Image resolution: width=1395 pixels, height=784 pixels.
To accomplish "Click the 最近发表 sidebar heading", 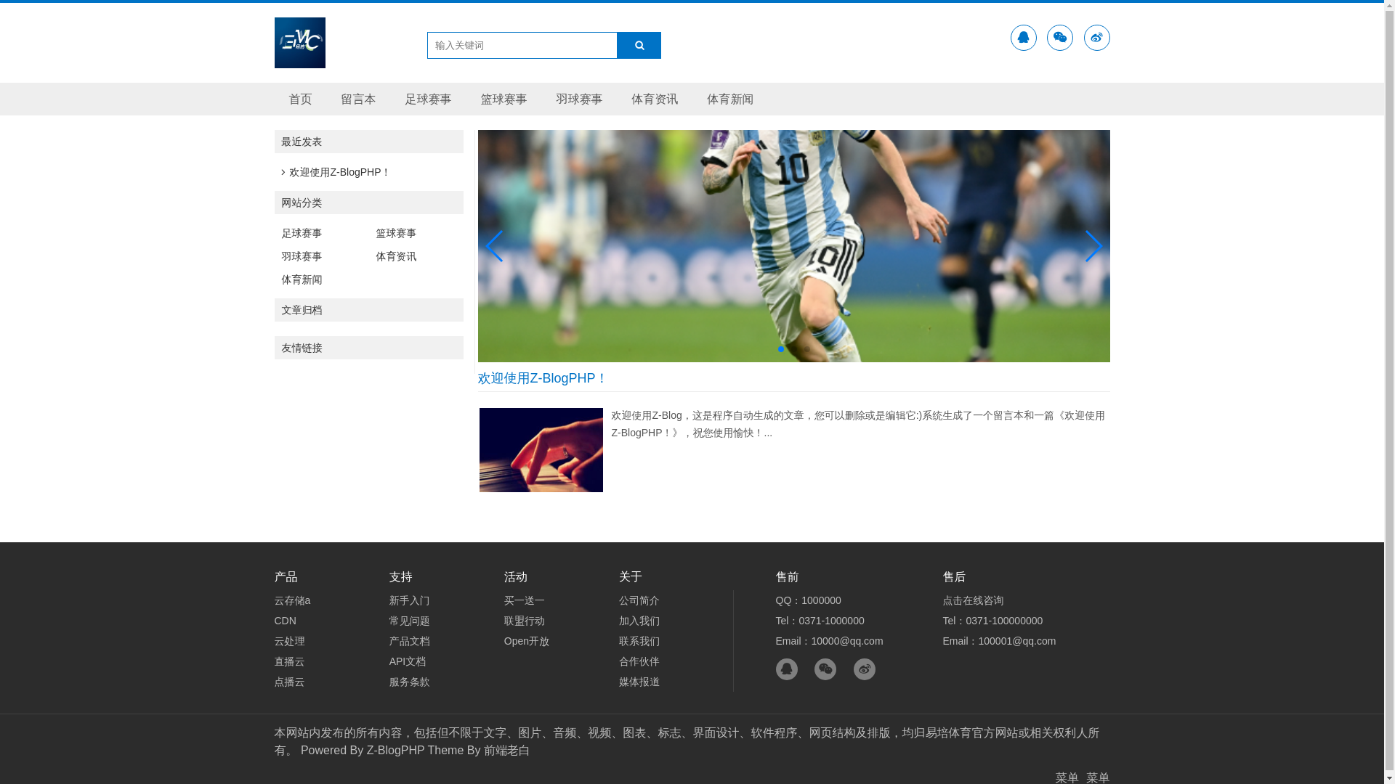I will coord(368,142).
